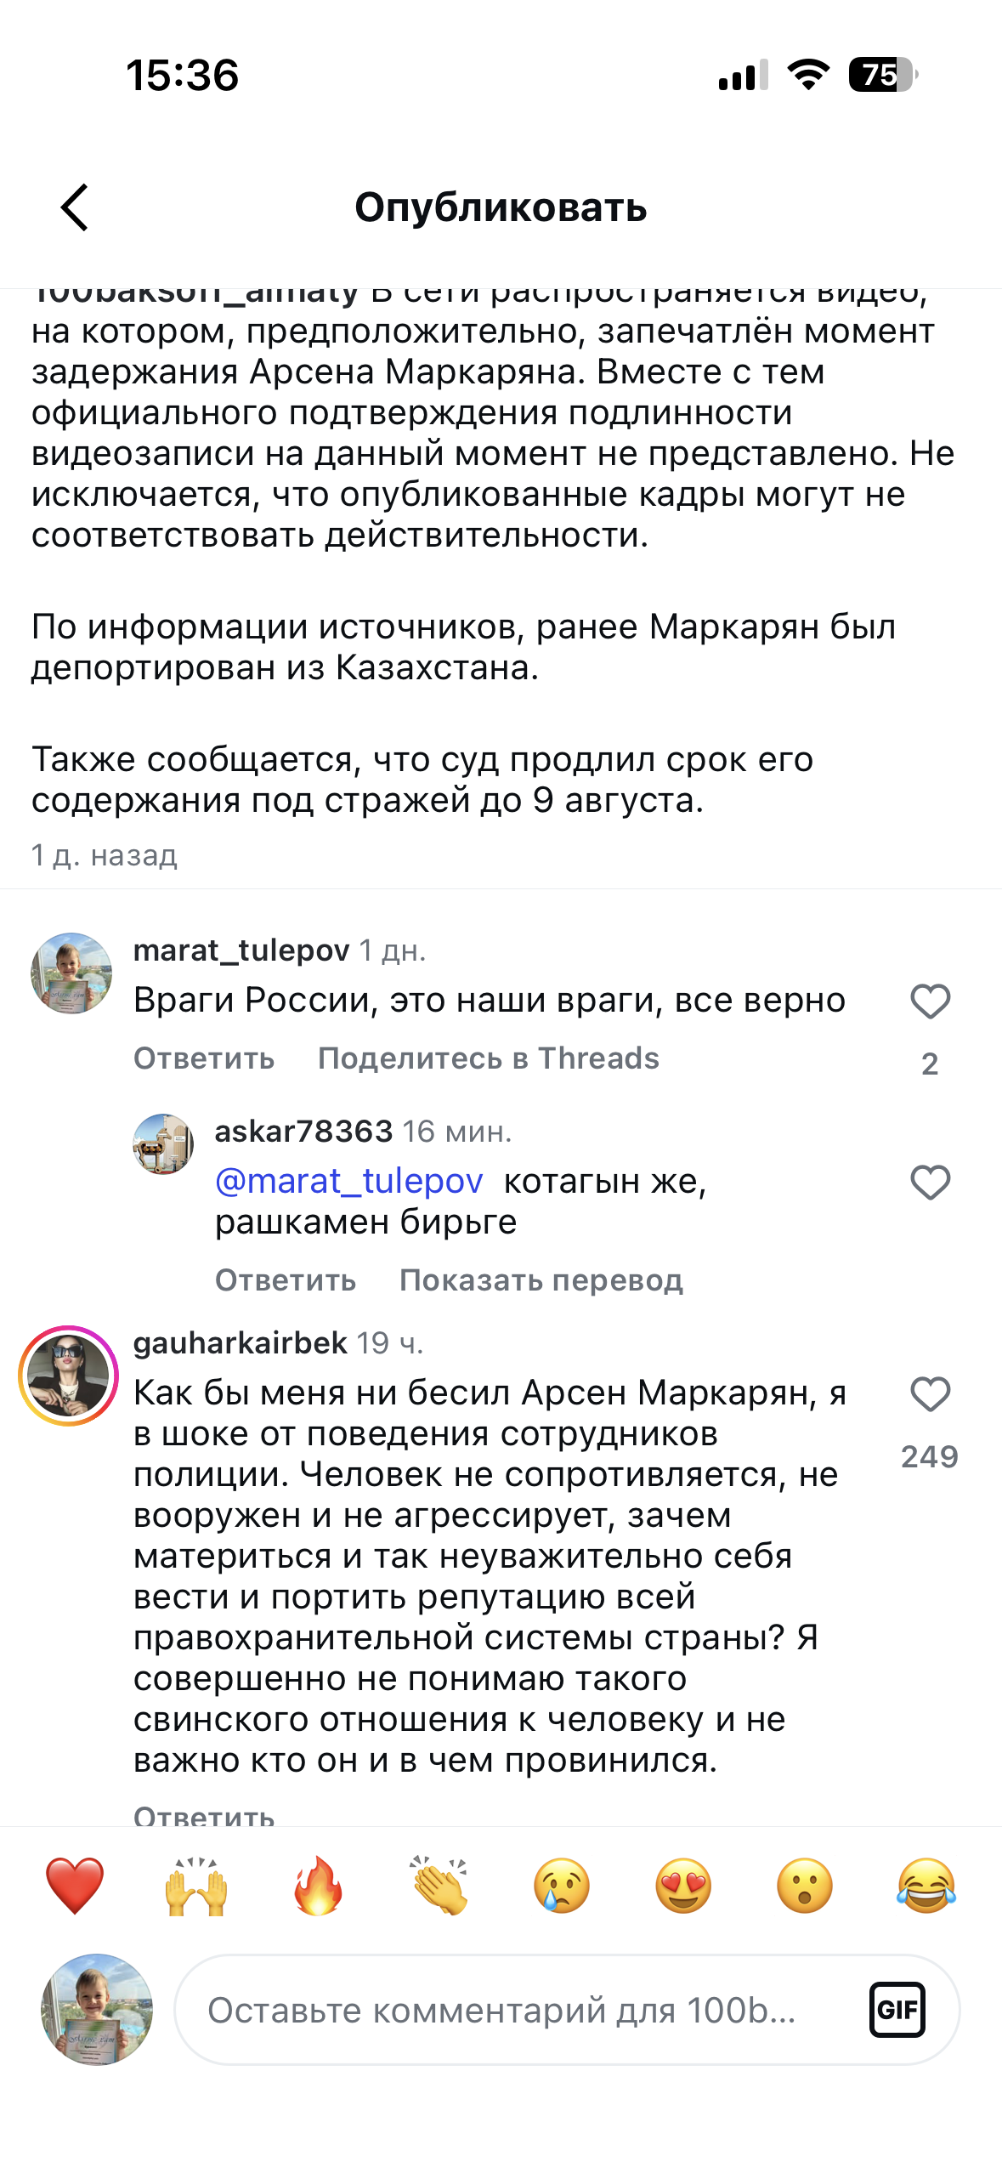Send clapping hands emoji reaction
Image resolution: width=1002 pixels, height=2173 pixels.
(x=439, y=1886)
